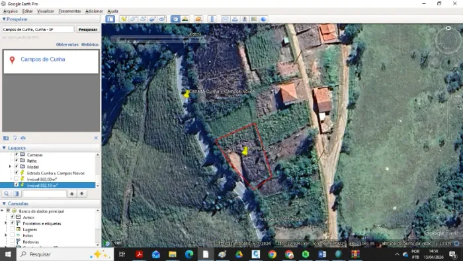
Task: Click the Record a Tour toolbar icon
Action: click(x=162, y=19)
